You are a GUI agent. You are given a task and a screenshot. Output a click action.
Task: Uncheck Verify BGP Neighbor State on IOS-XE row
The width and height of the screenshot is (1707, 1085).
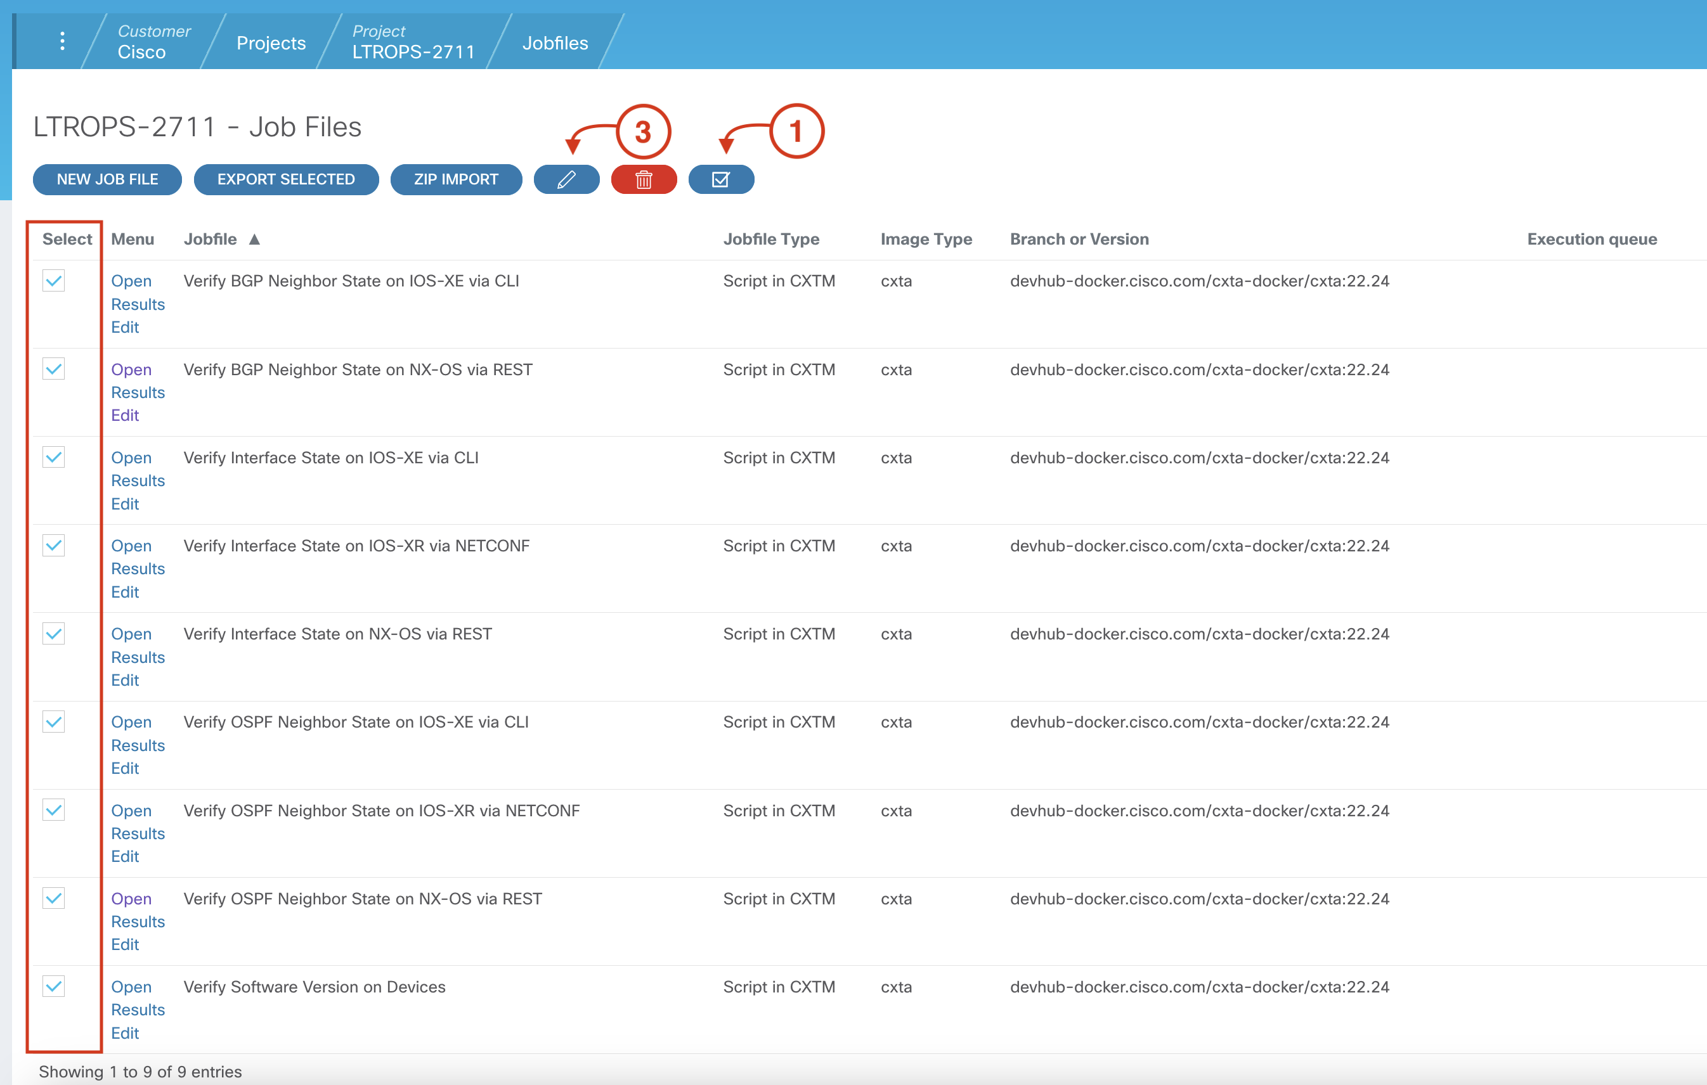pyautogui.click(x=54, y=281)
